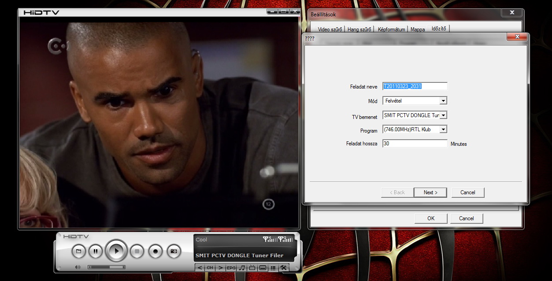Image resolution: width=552 pixels, height=281 pixels.
Task: Open the EPG program guide
Action: (x=231, y=268)
